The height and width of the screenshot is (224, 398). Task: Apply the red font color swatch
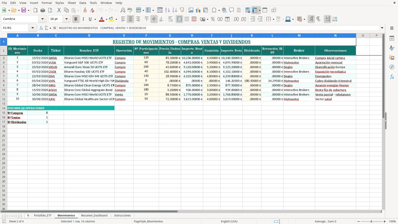point(102,19)
